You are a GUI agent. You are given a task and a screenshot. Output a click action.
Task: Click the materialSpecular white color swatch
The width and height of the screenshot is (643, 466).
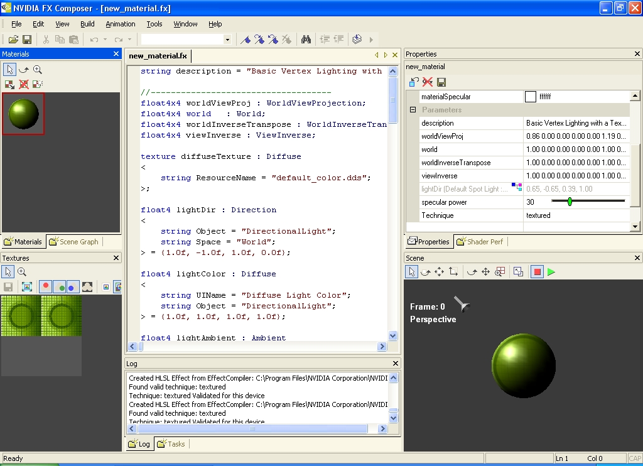[x=530, y=97]
